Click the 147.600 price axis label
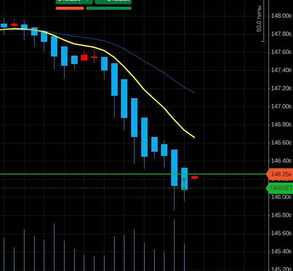 click(281, 52)
